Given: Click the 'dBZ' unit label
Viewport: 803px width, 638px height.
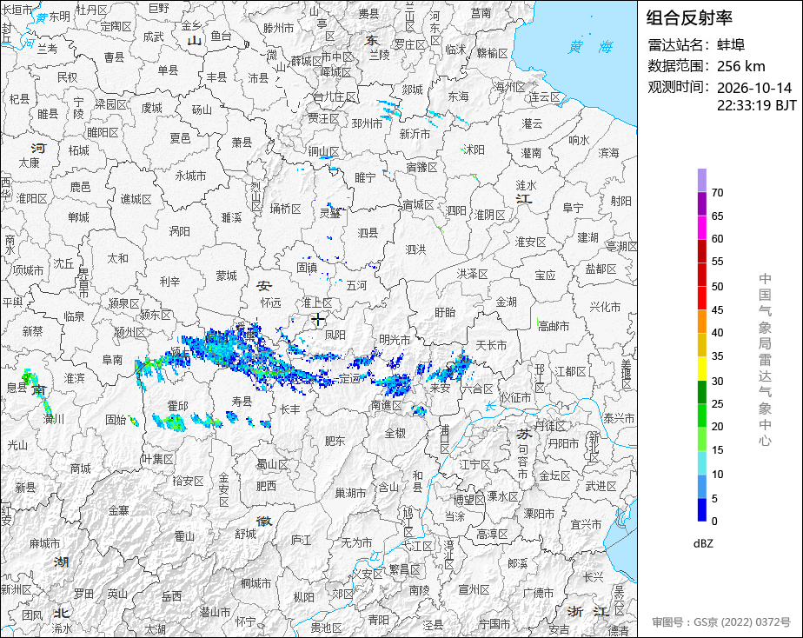Looking at the screenshot, I should click(x=703, y=543).
